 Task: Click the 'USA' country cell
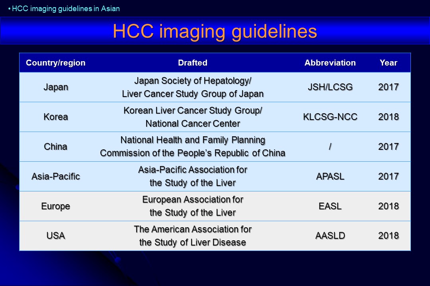[56, 236]
